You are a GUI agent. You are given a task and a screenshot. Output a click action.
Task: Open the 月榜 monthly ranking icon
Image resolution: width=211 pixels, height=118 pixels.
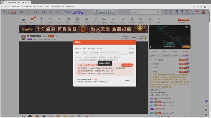41,20
